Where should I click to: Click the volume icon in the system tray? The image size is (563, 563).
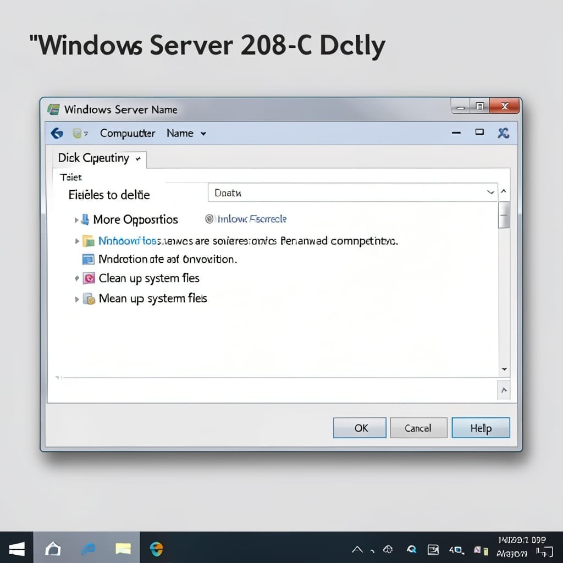[x=456, y=550]
